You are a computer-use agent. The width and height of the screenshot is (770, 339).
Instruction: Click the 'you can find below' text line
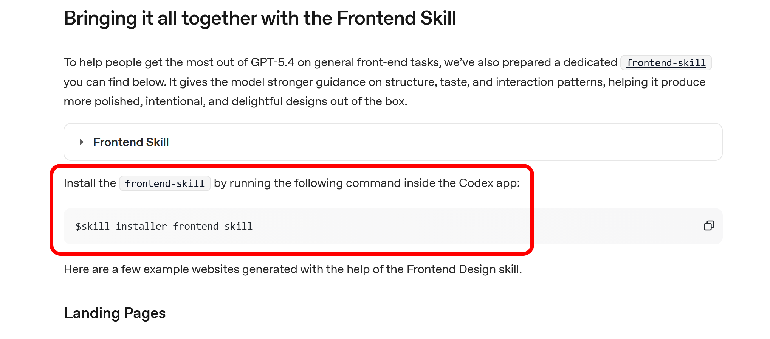[x=384, y=82]
